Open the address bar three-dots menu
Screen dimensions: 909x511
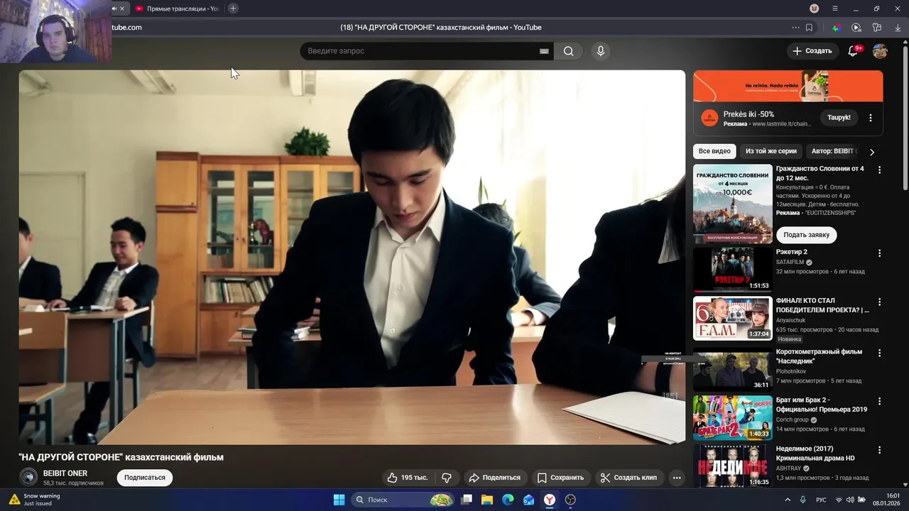(795, 28)
